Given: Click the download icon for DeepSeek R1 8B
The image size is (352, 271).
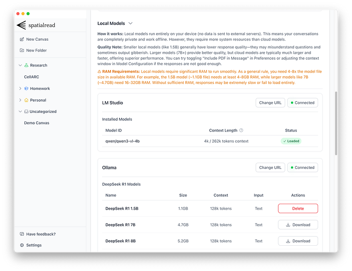Looking at the screenshot, I should coord(288,241).
